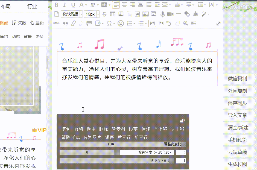Click the undo arrow icon

(169, 23)
